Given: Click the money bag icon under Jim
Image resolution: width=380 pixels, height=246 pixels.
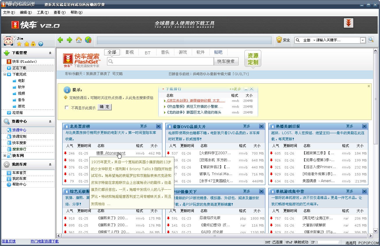Looking at the screenshot, I should click(33, 44).
